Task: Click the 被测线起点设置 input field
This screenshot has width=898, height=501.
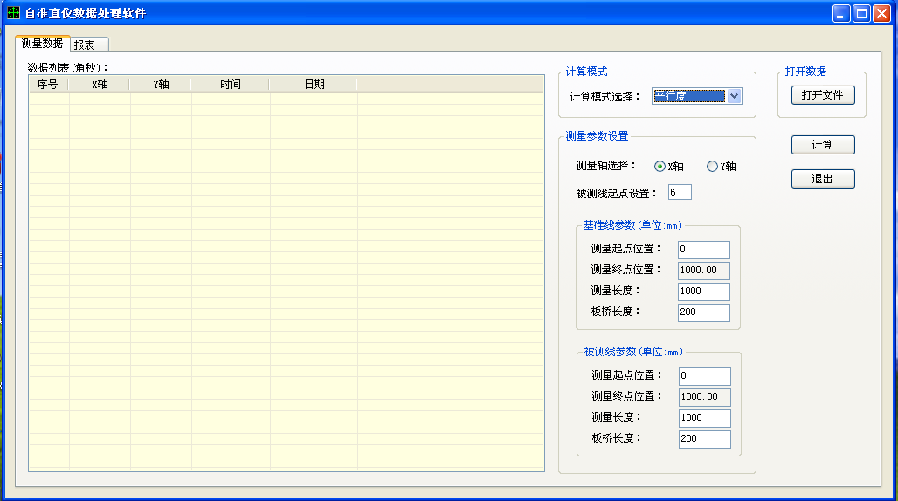Action: coord(680,192)
